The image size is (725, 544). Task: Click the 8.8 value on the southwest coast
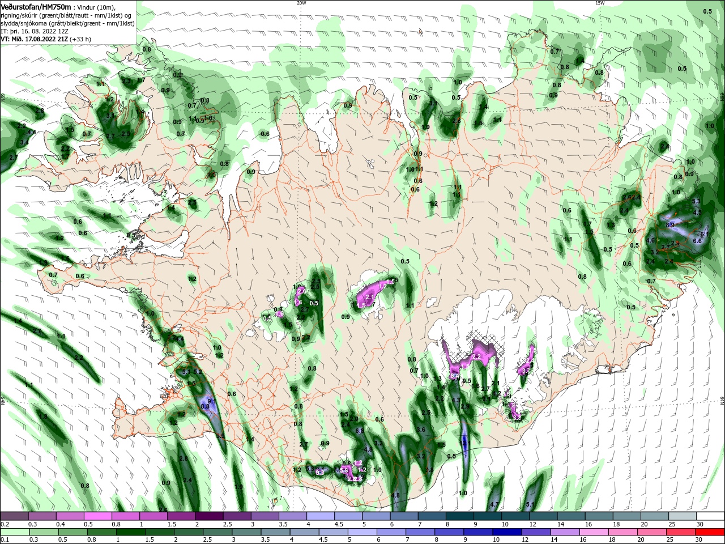[205, 406]
